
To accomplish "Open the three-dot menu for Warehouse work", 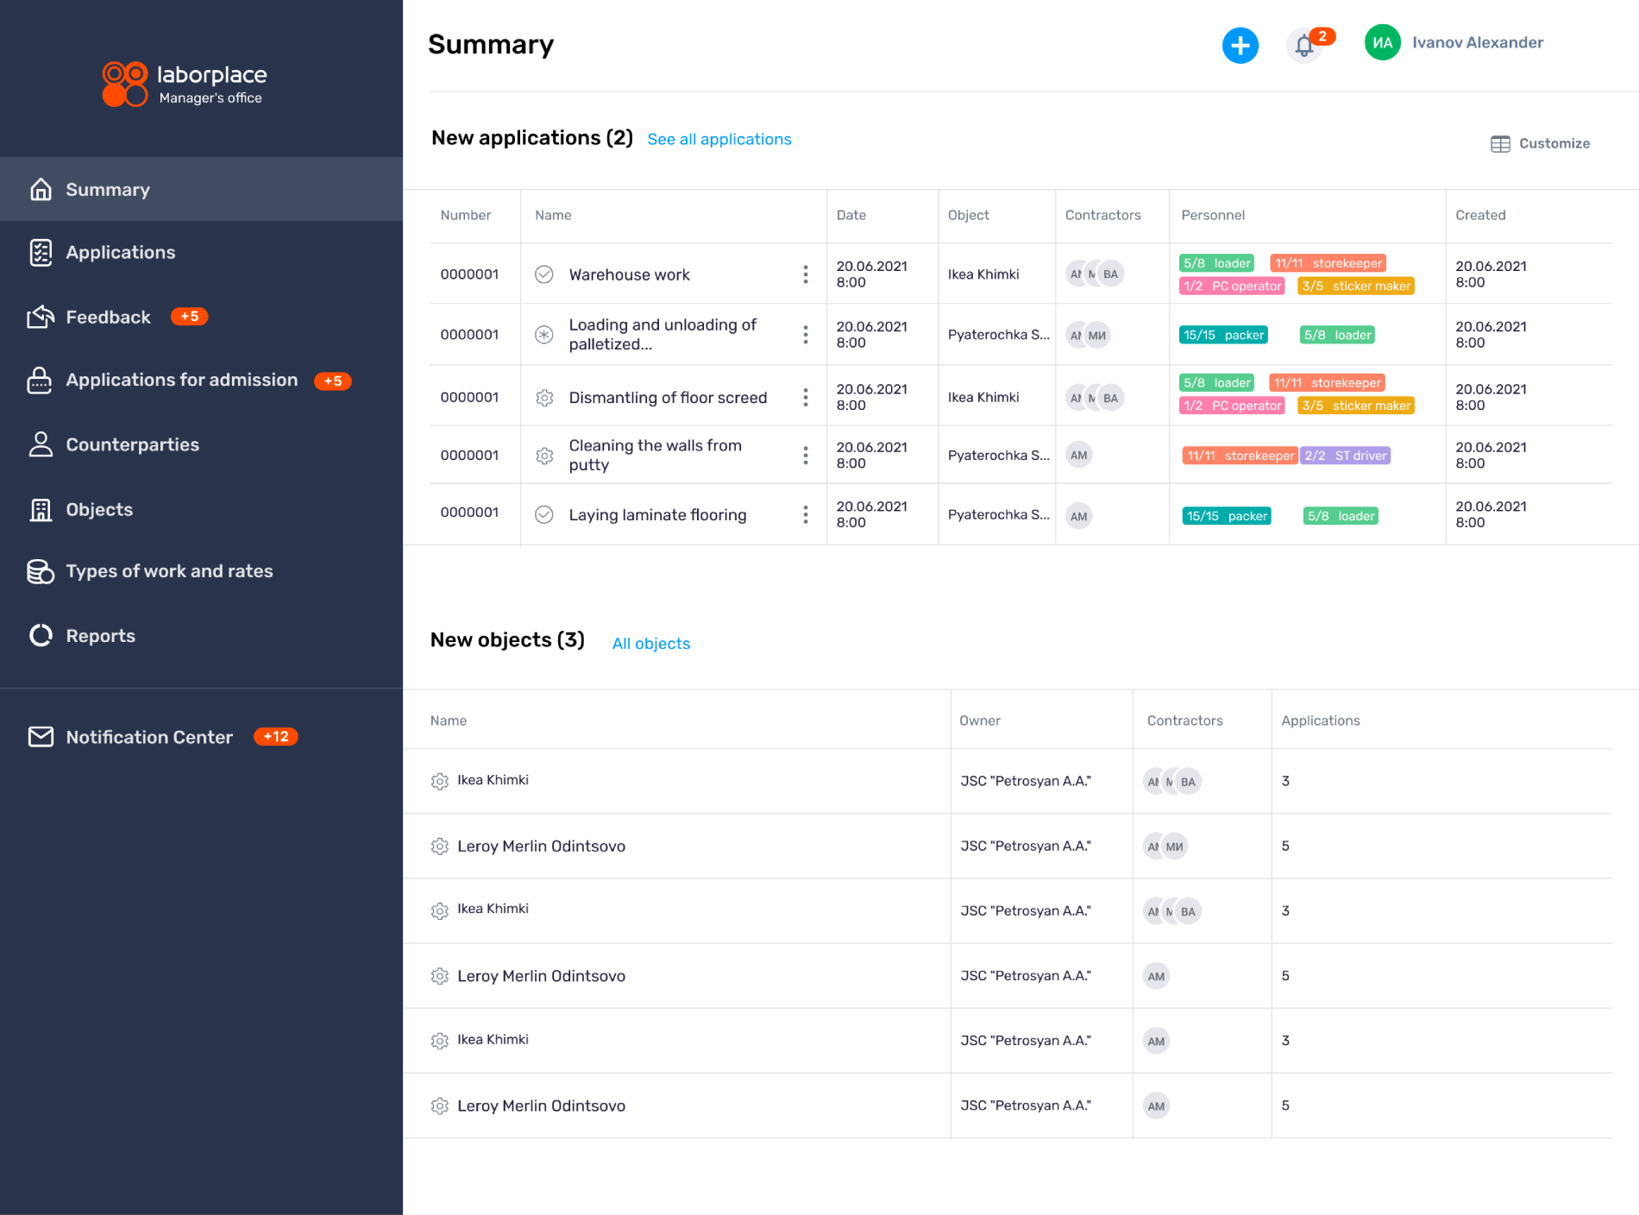I will pyautogui.click(x=805, y=274).
